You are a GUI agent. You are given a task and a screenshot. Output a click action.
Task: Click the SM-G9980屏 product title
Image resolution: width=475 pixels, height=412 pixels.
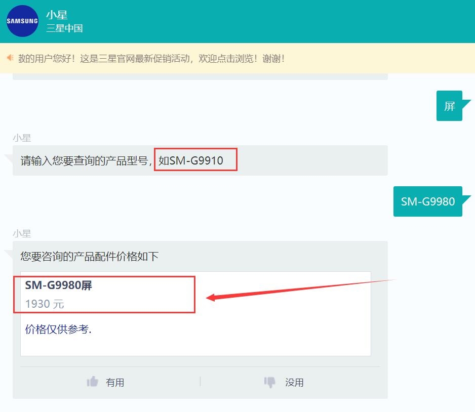[x=58, y=285]
